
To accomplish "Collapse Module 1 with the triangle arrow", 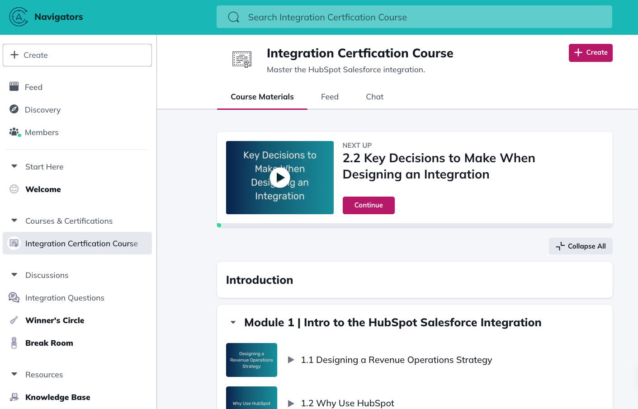I will 233,322.
